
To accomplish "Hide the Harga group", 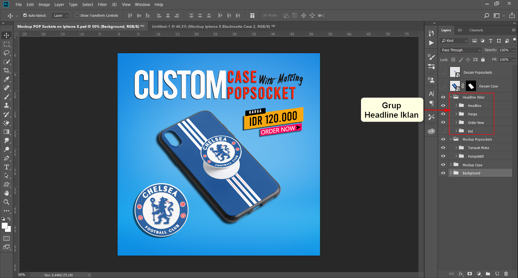I will 443,114.
